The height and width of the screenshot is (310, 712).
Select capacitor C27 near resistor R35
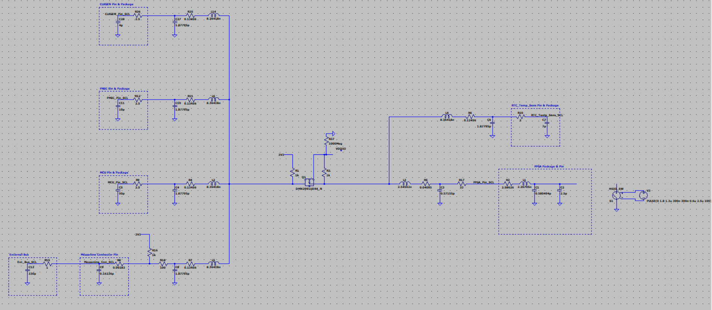tap(175, 22)
